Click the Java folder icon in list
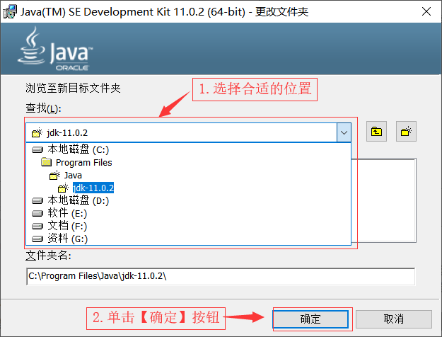Screen dimensions: 442x337 point(54,176)
